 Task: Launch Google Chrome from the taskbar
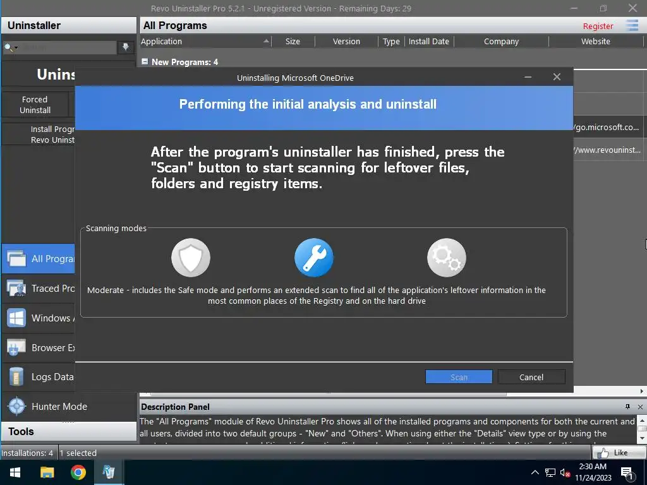[78, 472]
